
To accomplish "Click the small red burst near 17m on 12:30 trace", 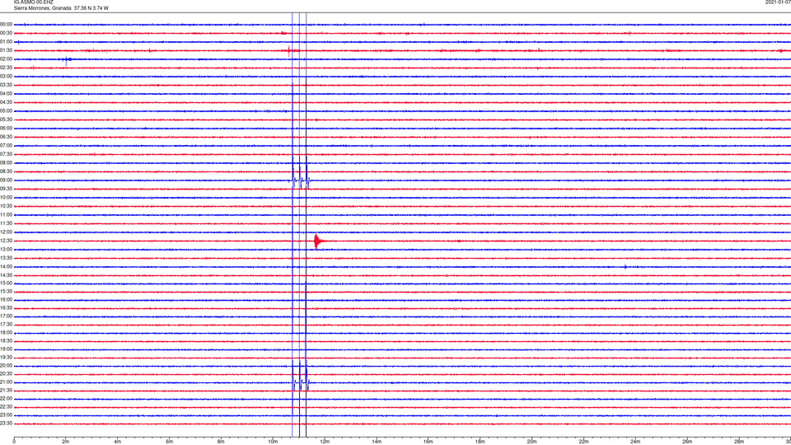I will click(459, 241).
